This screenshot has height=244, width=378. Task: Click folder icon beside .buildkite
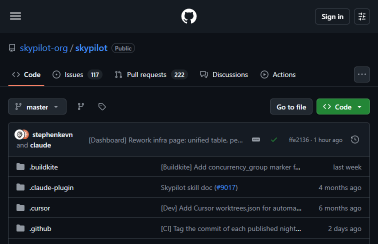click(x=20, y=166)
